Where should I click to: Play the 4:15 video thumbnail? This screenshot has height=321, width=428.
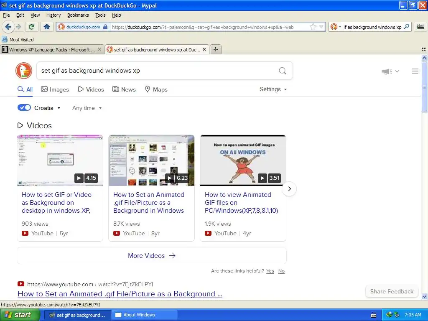pos(60,160)
